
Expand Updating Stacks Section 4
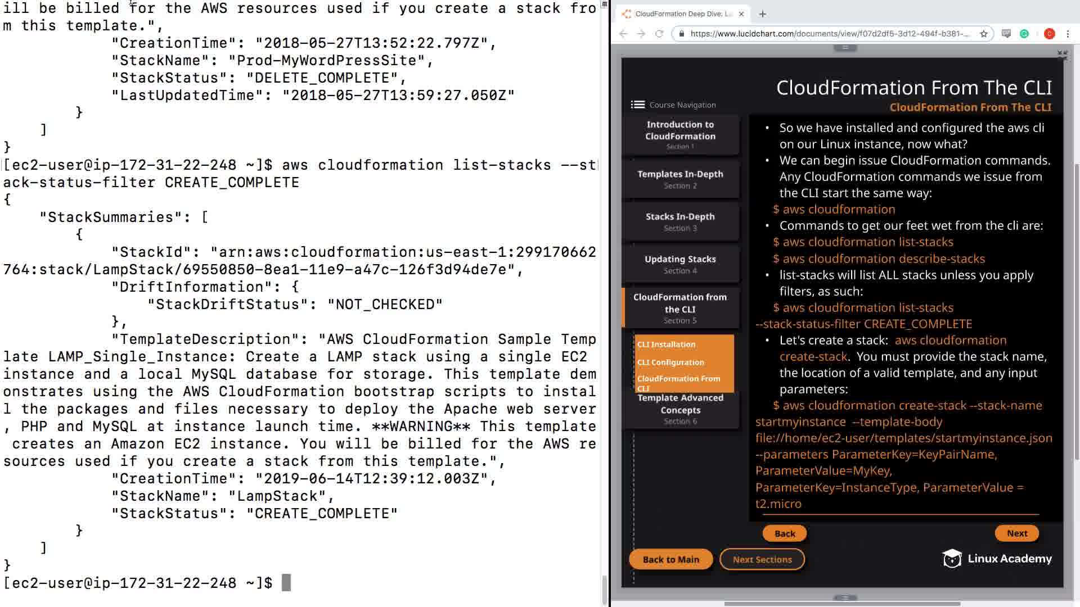click(x=680, y=264)
